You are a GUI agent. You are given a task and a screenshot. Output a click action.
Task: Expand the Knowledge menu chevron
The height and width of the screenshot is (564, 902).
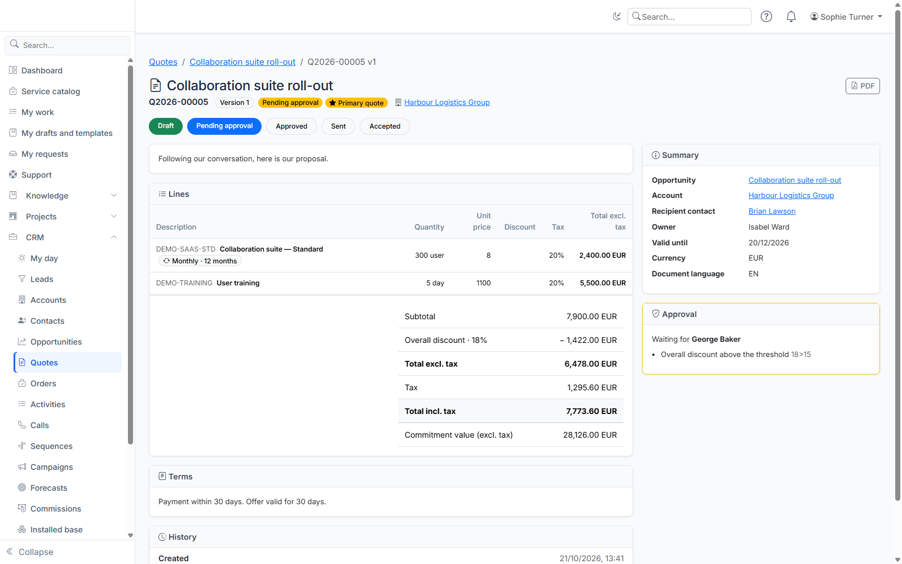(114, 196)
